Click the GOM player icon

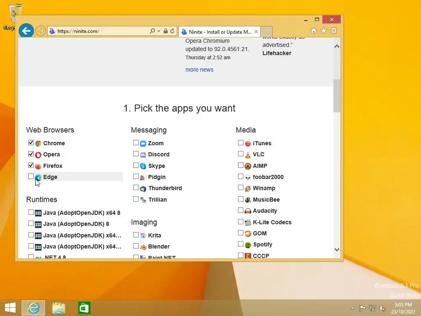click(x=248, y=234)
